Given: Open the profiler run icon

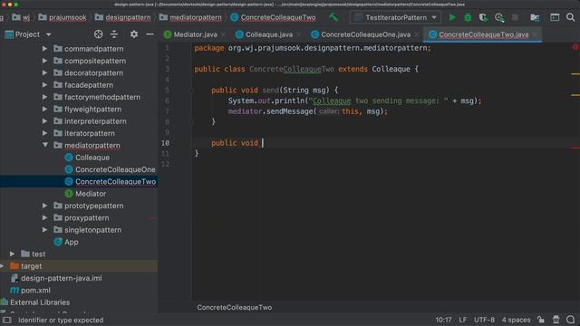Looking at the screenshot, I should tap(499, 17).
